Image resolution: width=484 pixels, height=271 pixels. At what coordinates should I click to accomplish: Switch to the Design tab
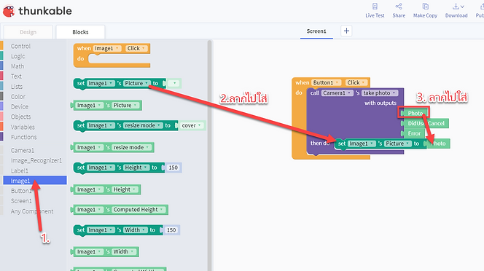[28, 32]
